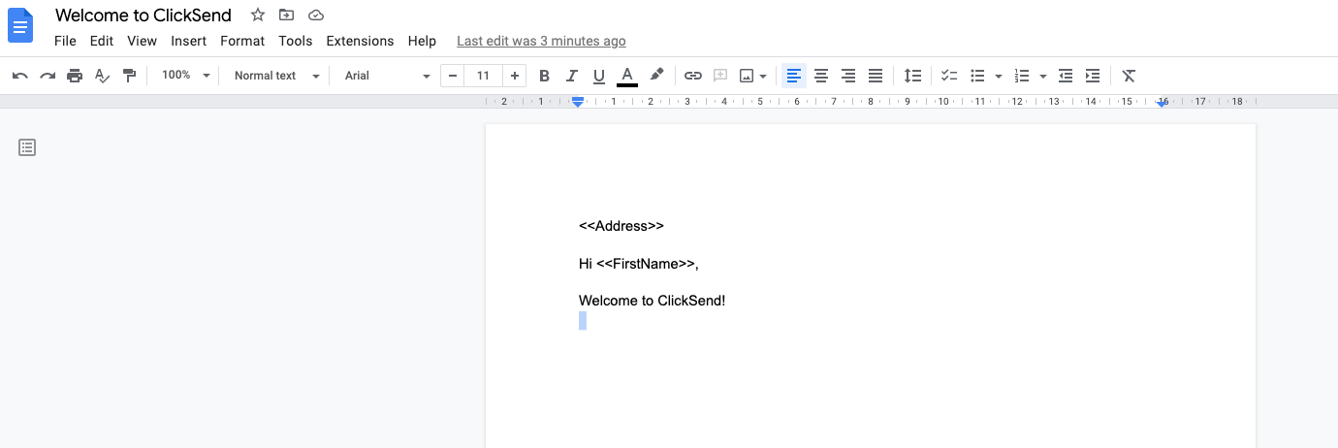This screenshot has width=1338, height=448.
Task: Click the document title Welcome to ClickSend
Action: coord(143,15)
